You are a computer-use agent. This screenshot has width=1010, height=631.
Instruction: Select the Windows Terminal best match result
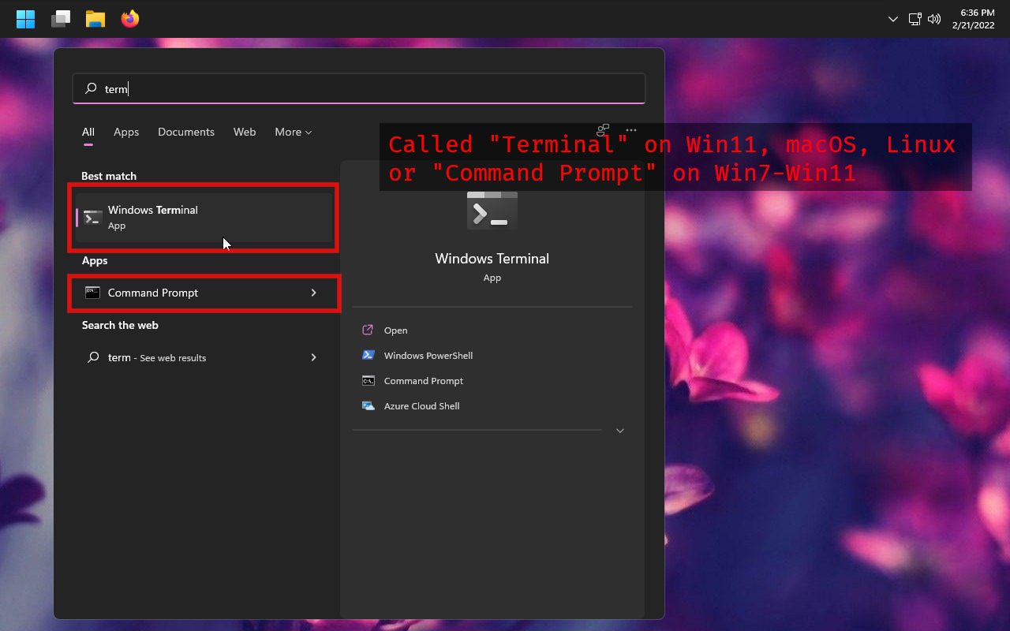click(x=203, y=217)
